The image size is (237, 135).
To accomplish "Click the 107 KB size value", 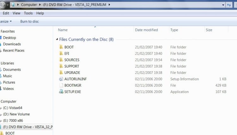I will point(221,91).
